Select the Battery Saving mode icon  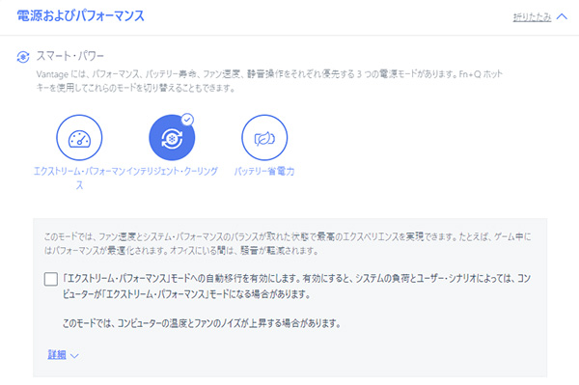(x=264, y=138)
